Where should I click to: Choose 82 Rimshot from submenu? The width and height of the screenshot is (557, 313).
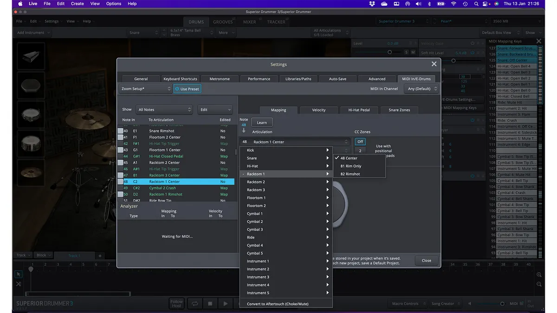click(x=360, y=174)
